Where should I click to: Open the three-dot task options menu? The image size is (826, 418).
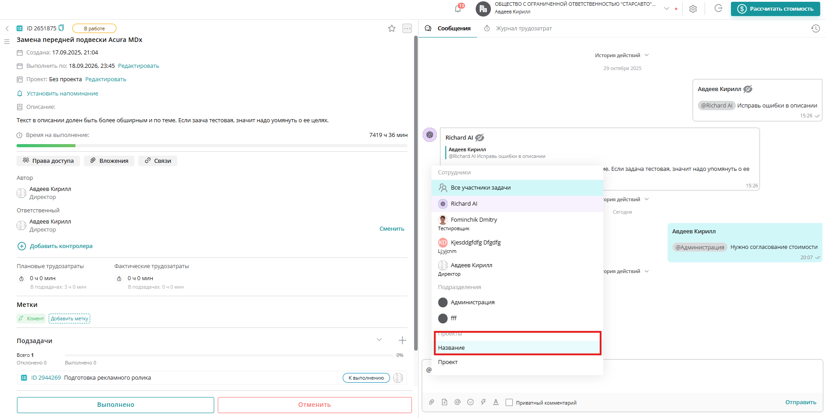407,28
